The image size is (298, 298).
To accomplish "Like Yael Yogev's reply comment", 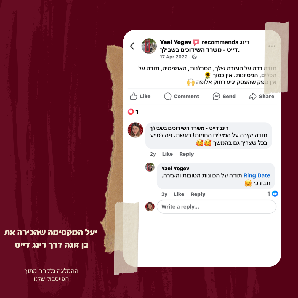I will (x=179, y=194).
